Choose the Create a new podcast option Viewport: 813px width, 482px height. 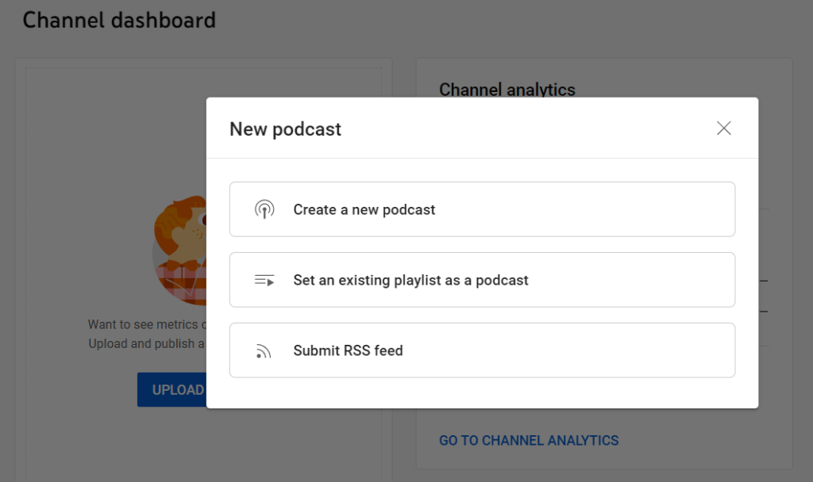pyautogui.click(x=481, y=209)
